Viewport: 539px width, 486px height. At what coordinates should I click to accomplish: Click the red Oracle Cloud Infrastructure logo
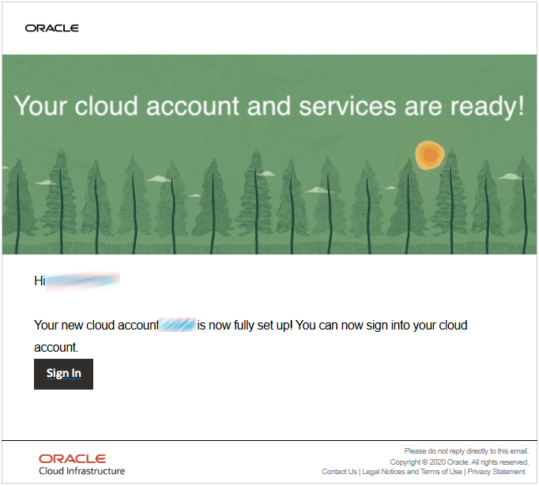tap(82, 465)
